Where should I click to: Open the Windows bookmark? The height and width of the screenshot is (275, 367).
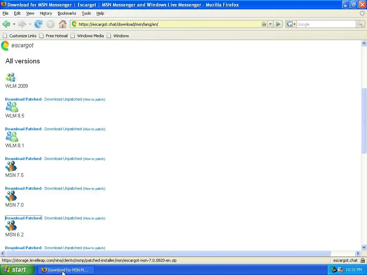(118, 36)
